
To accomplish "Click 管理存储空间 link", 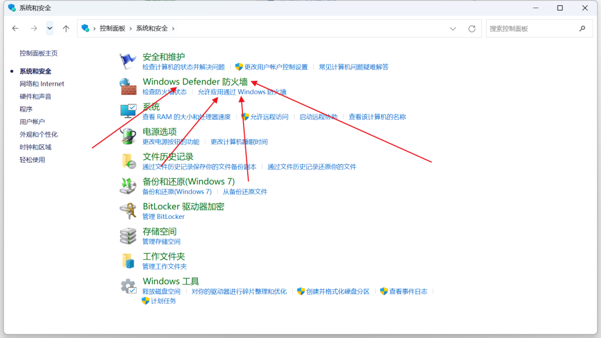I will click(161, 241).
